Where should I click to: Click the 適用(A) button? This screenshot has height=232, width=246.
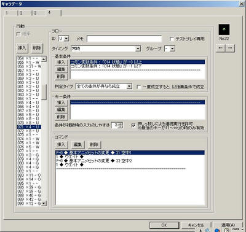click(228, 225)
